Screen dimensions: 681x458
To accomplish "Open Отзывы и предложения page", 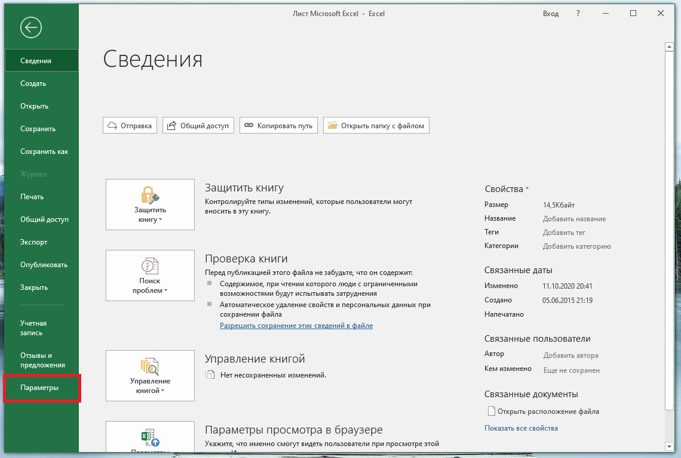I will [x=42, y=360].
